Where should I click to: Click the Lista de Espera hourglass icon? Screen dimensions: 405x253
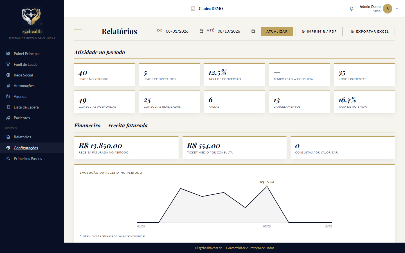coord(8,107)
